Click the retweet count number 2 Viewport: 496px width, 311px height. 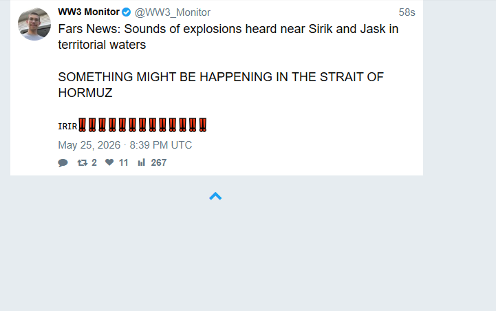click(x=94, y=162)
